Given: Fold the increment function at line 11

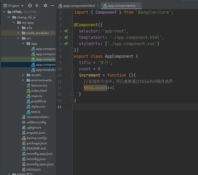Looking at the screenshot, I should click(72, 75).
